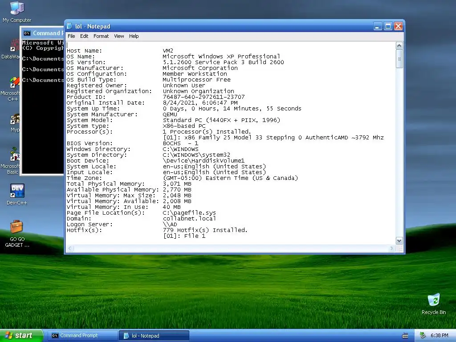This screenshot has width=456, height=342.
Task: Click the Safely Remove Hardware tray icon
Action: tap(423, 335)
